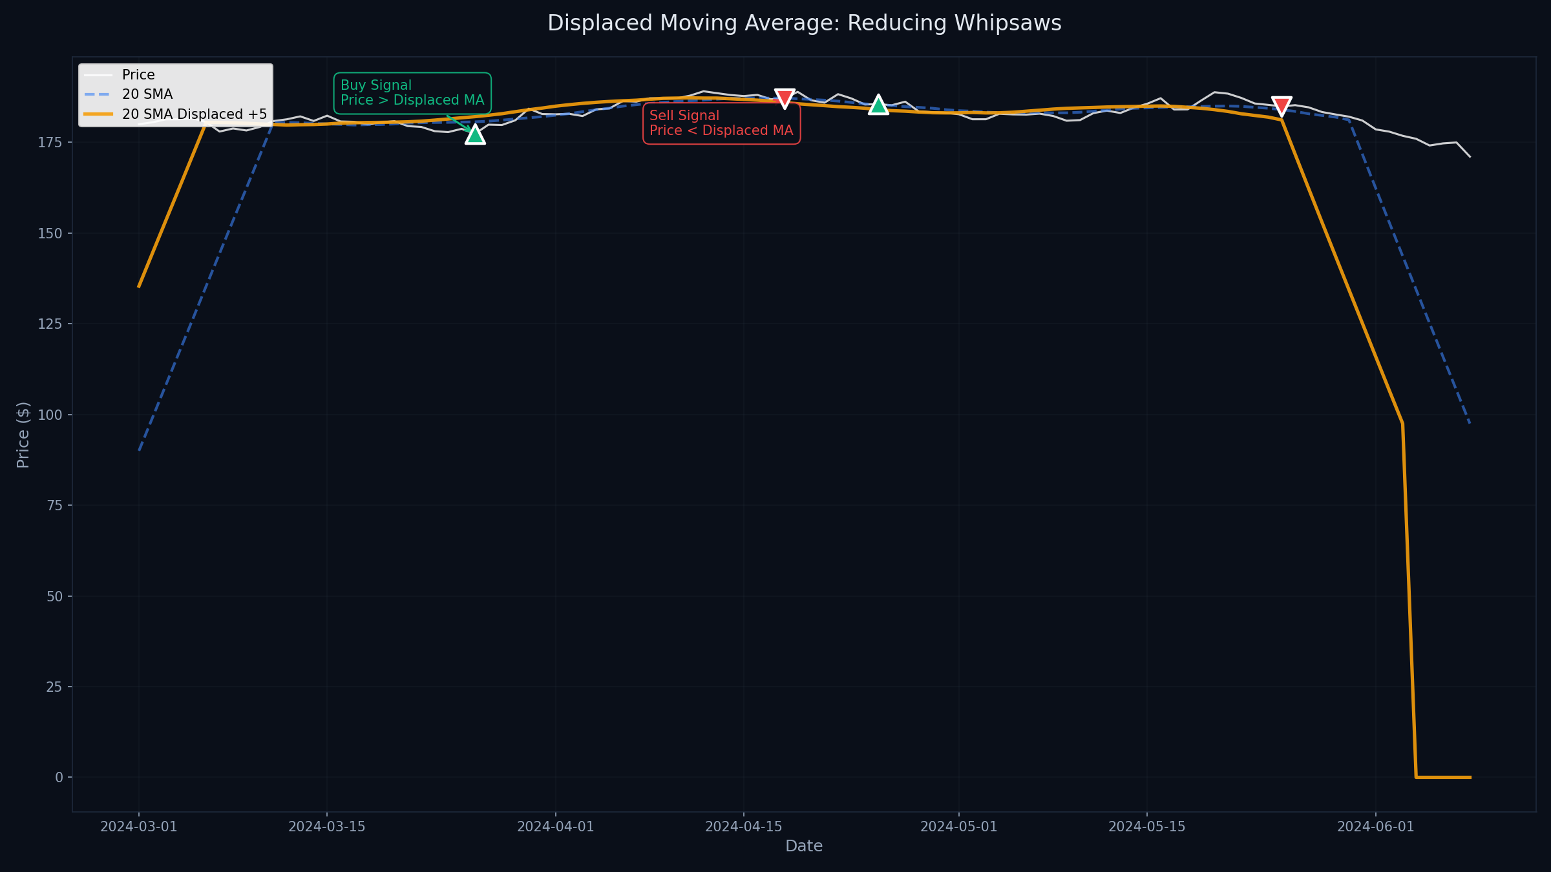This screenshot has width=1551, height=872.
Task: Expand the legend box in the top left
Action: (x=174, y=94)
